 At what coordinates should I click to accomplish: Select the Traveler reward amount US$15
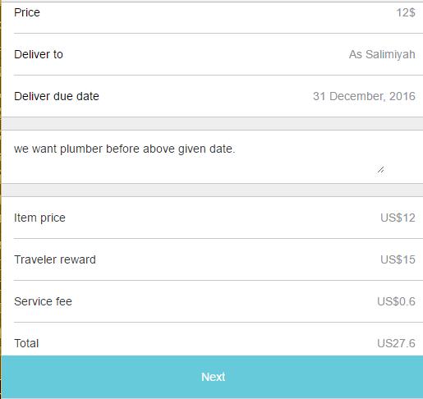[398, 259]
